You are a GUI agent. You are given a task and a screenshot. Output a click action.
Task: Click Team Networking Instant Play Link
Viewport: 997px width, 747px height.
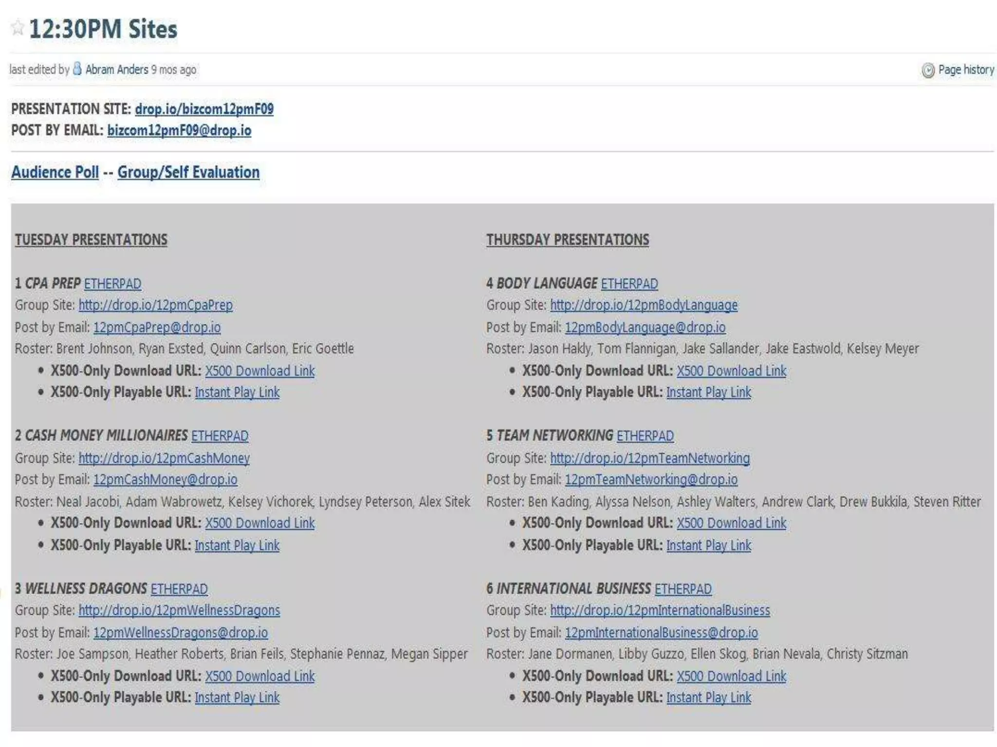(x=708, y=546)
